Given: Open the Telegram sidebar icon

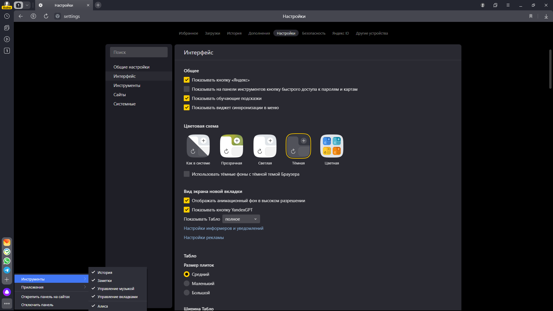Looking at the screenshot, I should coord(7,270).
